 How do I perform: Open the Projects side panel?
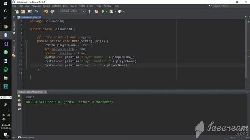14,51
